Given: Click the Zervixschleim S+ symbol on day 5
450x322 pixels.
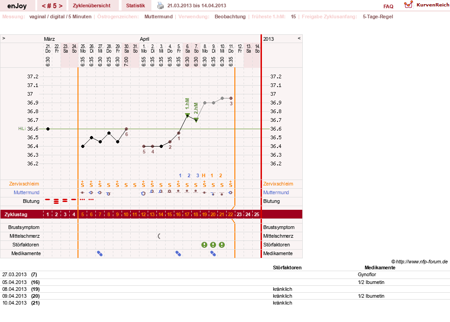Looking at the screenshot, I should (x=83, y=184).
